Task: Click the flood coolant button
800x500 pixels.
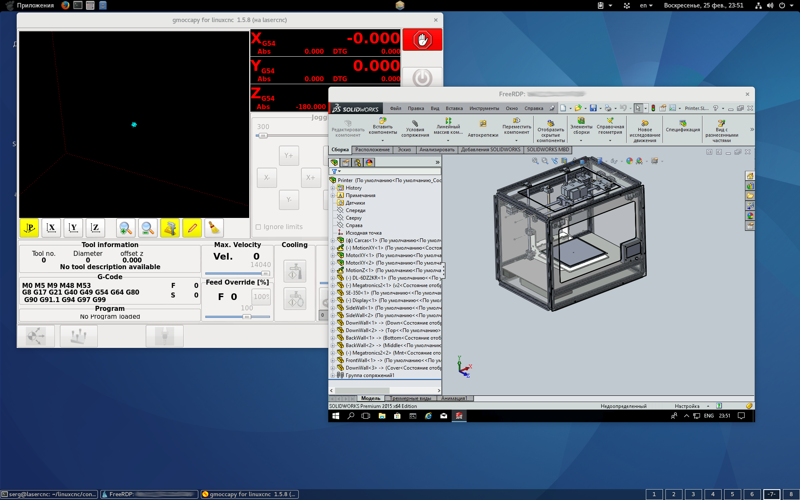Action: coord(295,271)
